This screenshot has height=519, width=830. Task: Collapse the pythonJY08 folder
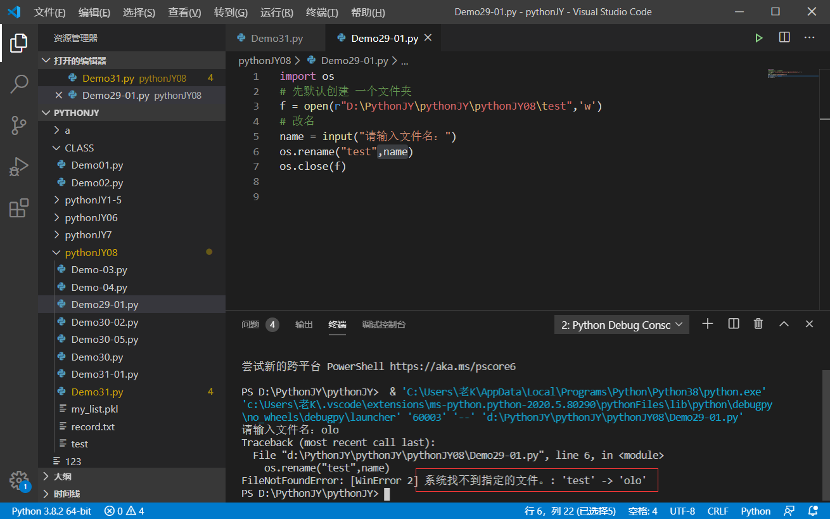click(132, 252)
